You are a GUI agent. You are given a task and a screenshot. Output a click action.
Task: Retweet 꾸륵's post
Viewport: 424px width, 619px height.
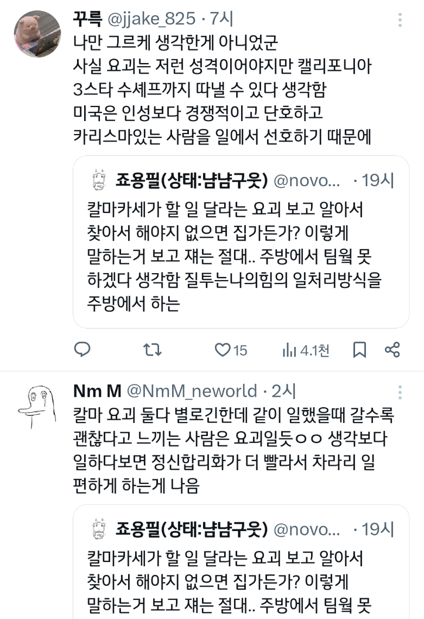coord(152,350)
